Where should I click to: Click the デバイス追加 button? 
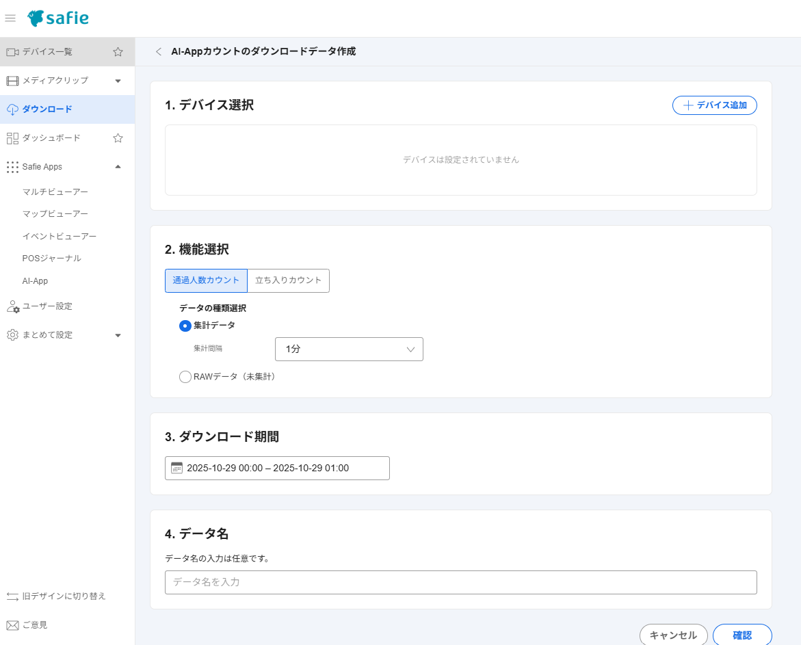pyautogui.click(x=714, y=105)
